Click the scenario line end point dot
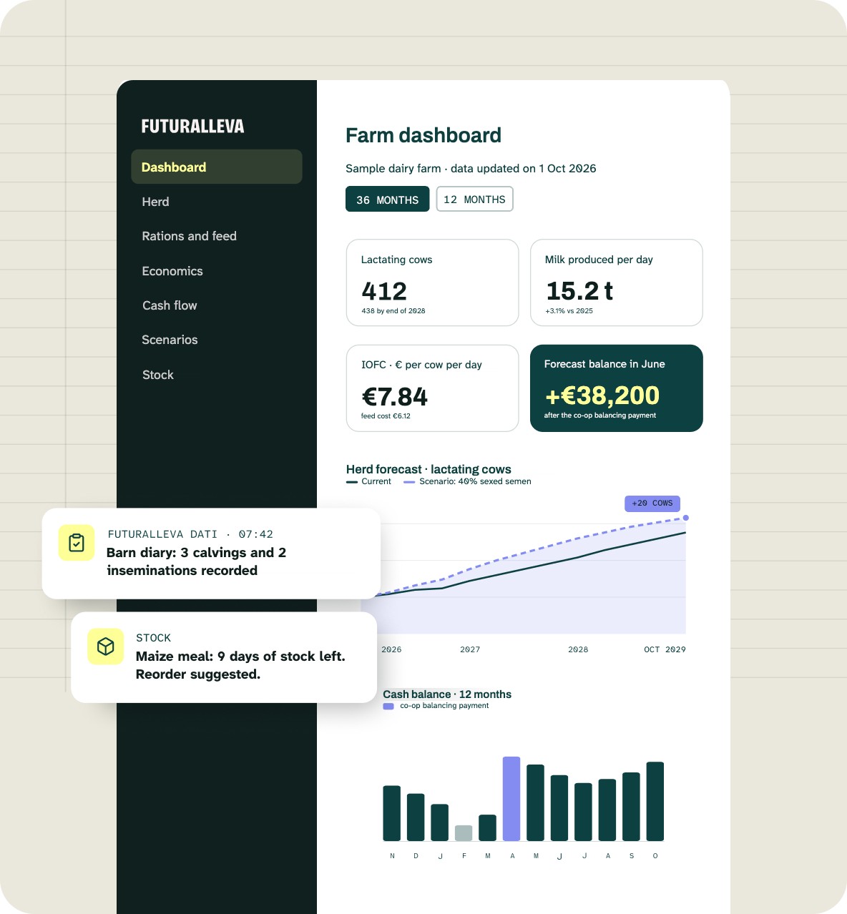The image size is (847, 914). tap(686, 518)
